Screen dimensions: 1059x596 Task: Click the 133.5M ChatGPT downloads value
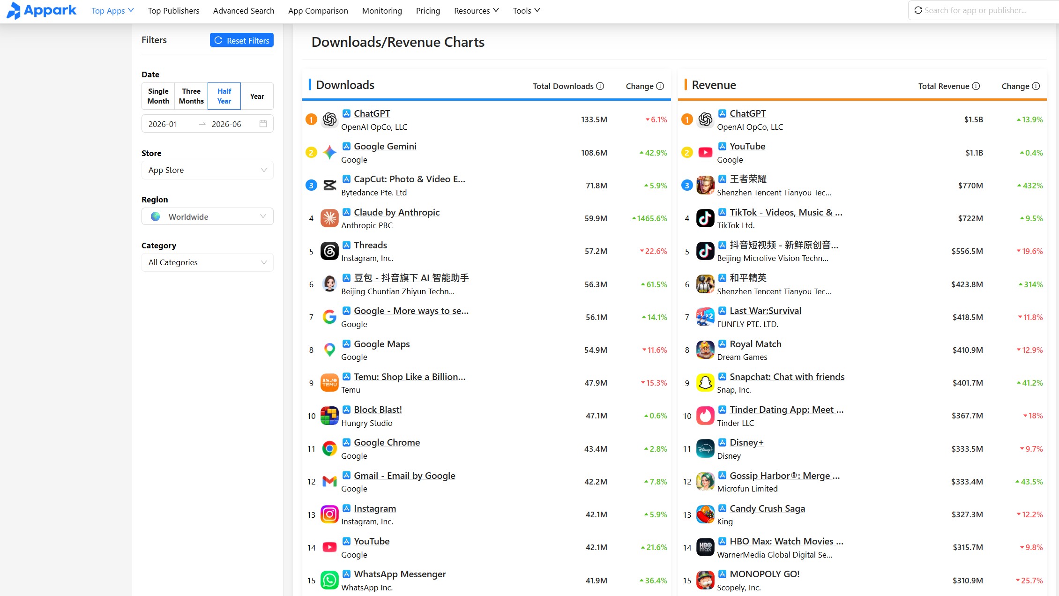[x=594, y=119]
